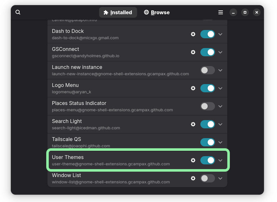Open Logo Menu settings gear
Image resolution: width=277 pixels, height=202 pixels.
click(x=193, y=88)
